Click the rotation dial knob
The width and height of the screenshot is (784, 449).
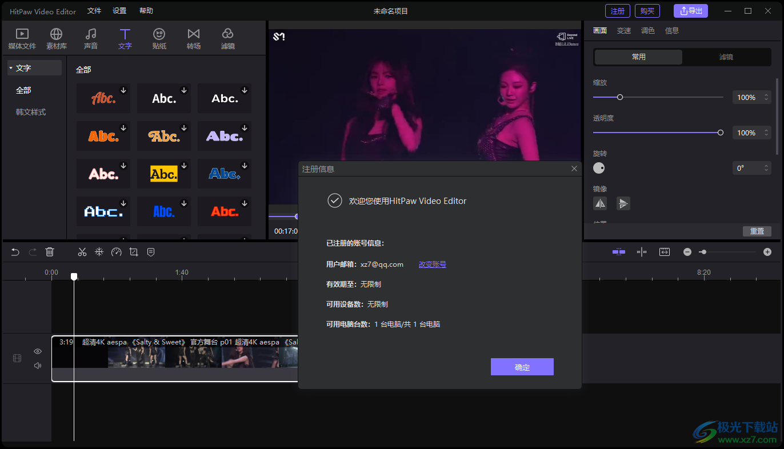click(599, 168)
